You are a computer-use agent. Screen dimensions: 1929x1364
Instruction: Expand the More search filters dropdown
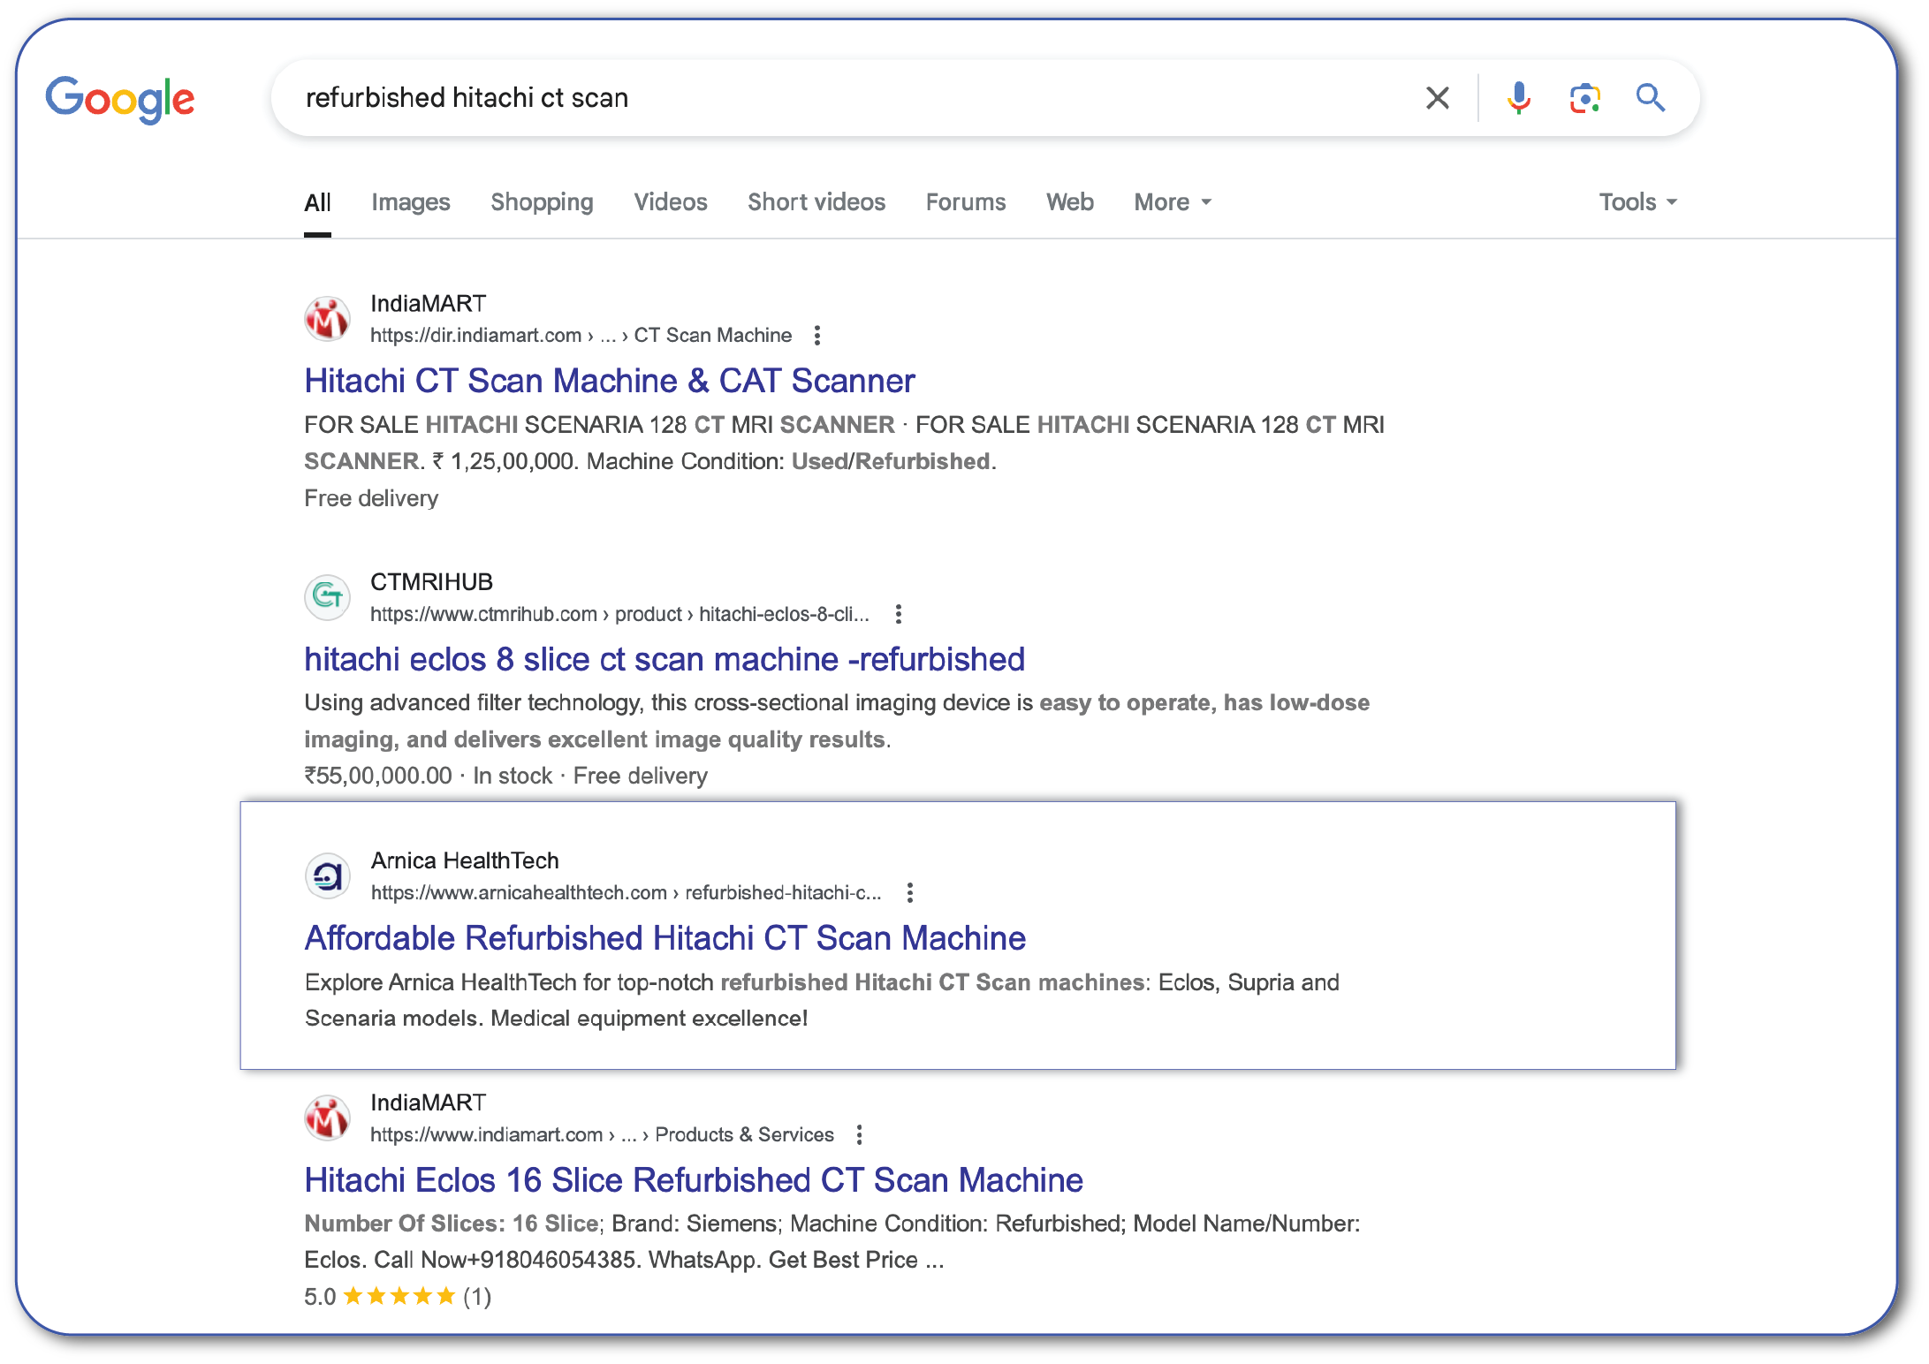coord(1173,202)
